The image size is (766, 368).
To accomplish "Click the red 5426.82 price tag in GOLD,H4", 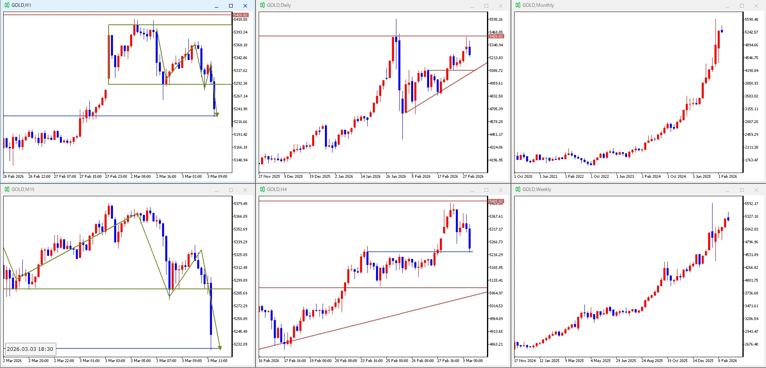I will (x=496, y=201).
